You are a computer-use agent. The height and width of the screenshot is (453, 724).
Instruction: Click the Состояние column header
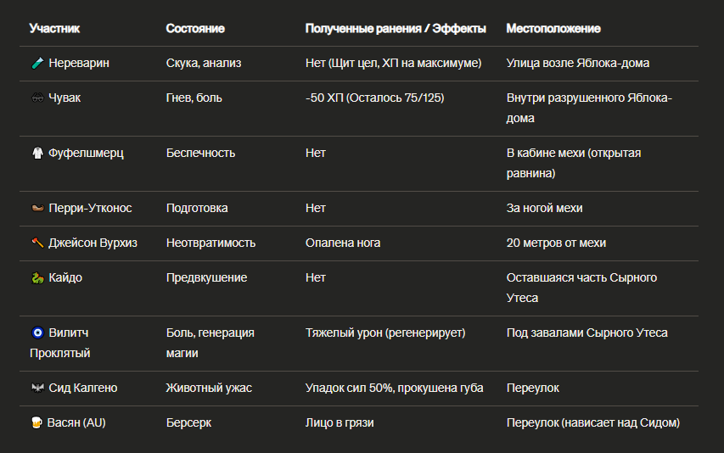[195, 29]
